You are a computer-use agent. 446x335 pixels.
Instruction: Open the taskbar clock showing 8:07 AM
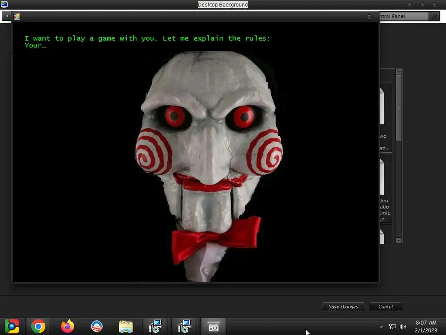pos(426,326)
